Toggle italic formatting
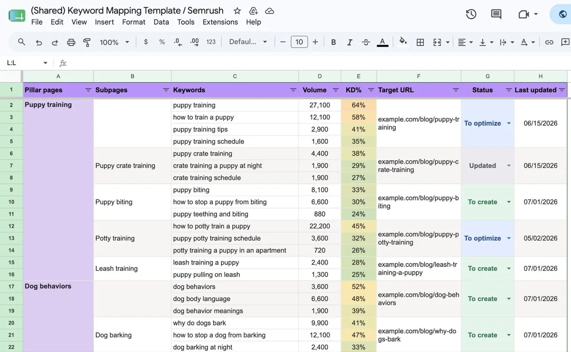 click(350, 42)
